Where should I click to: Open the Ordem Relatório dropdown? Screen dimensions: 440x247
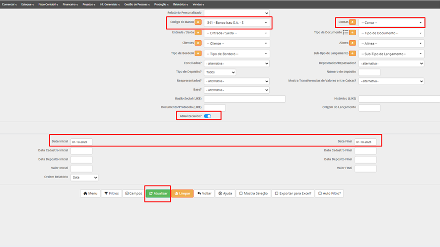[x=84, y=177]
